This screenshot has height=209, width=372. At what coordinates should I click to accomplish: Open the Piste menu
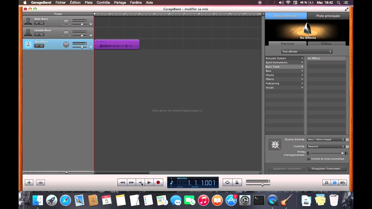click(x=89, y=3)
